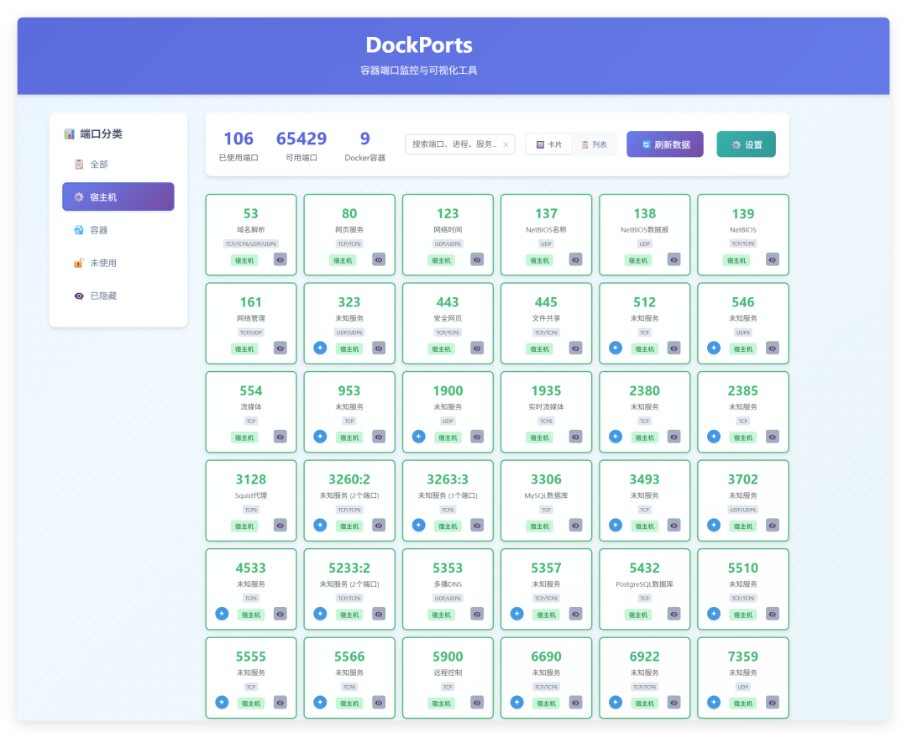Click the blue plus icon on port 546 card
The image size is (907, 738).
pos(714,348)
